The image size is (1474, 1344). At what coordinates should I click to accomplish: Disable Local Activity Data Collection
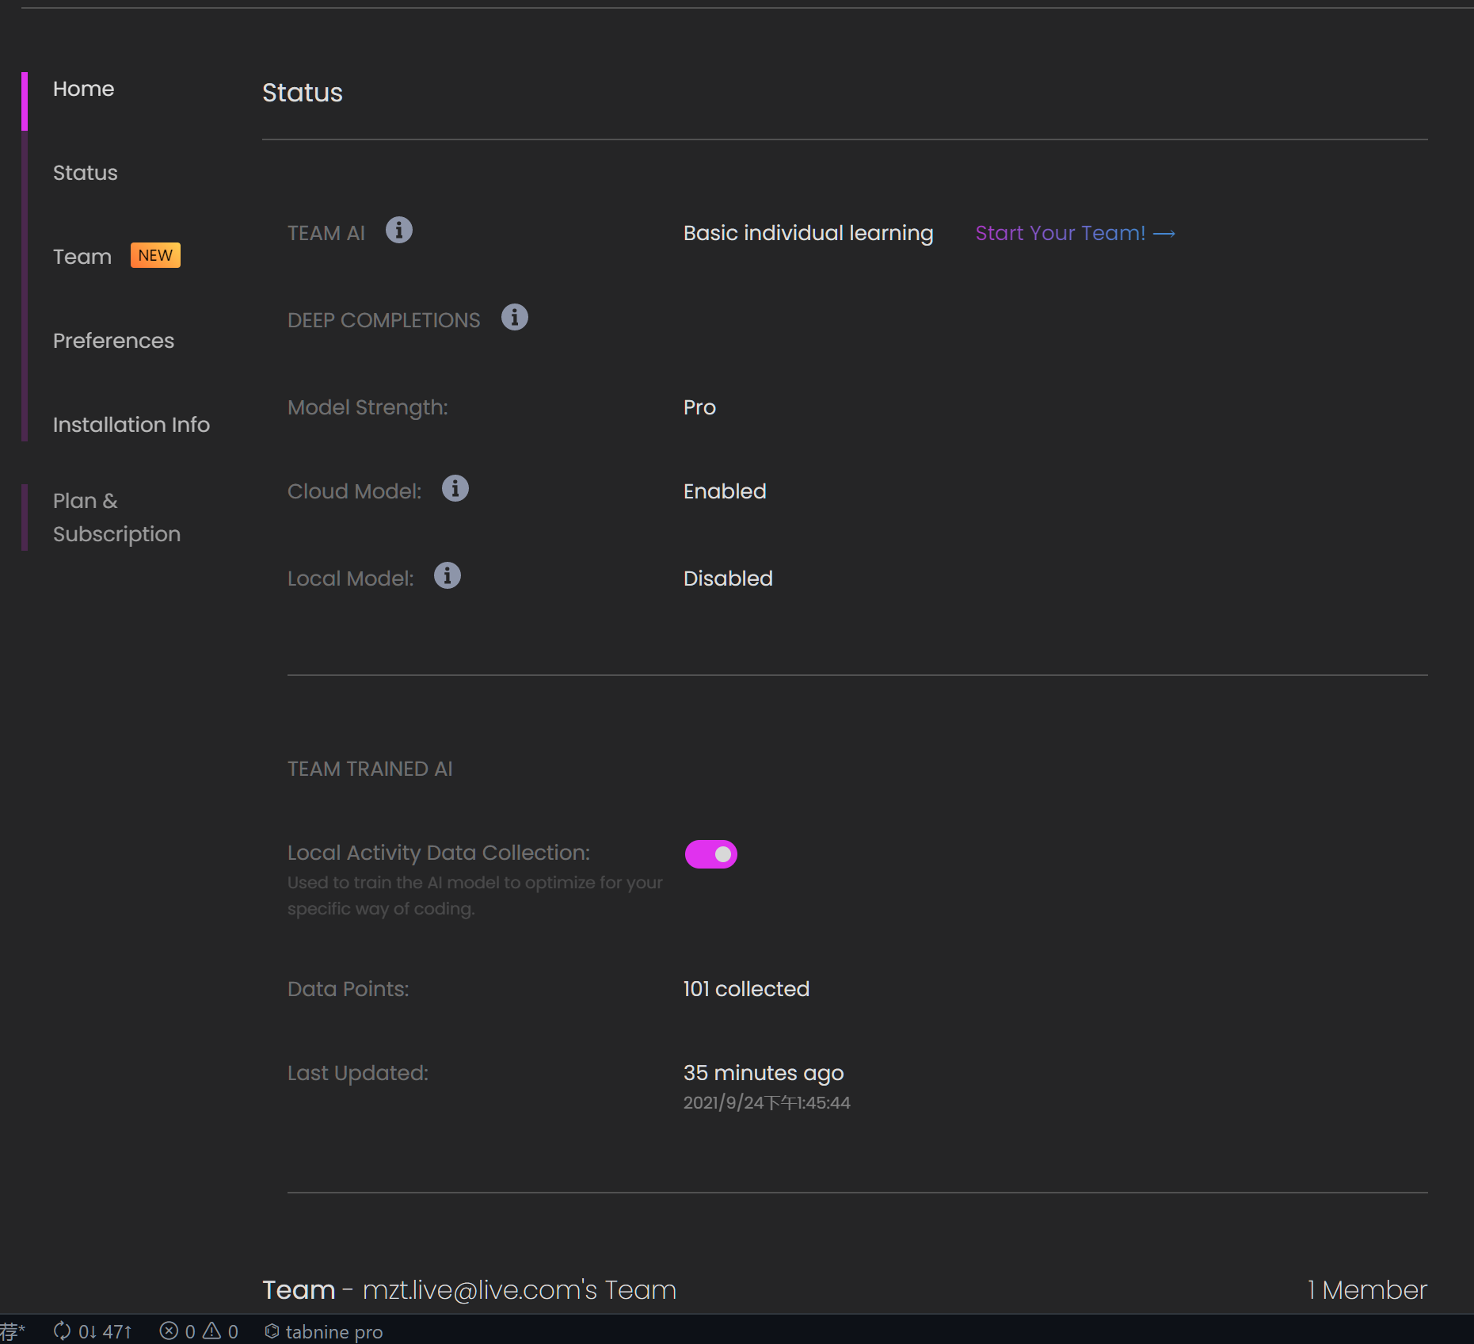(x=710, y=853)
